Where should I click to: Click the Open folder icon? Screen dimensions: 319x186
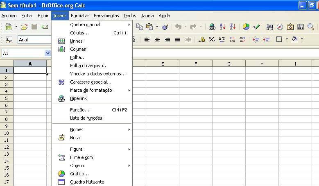pyautogui.click(x=24, y=27)
